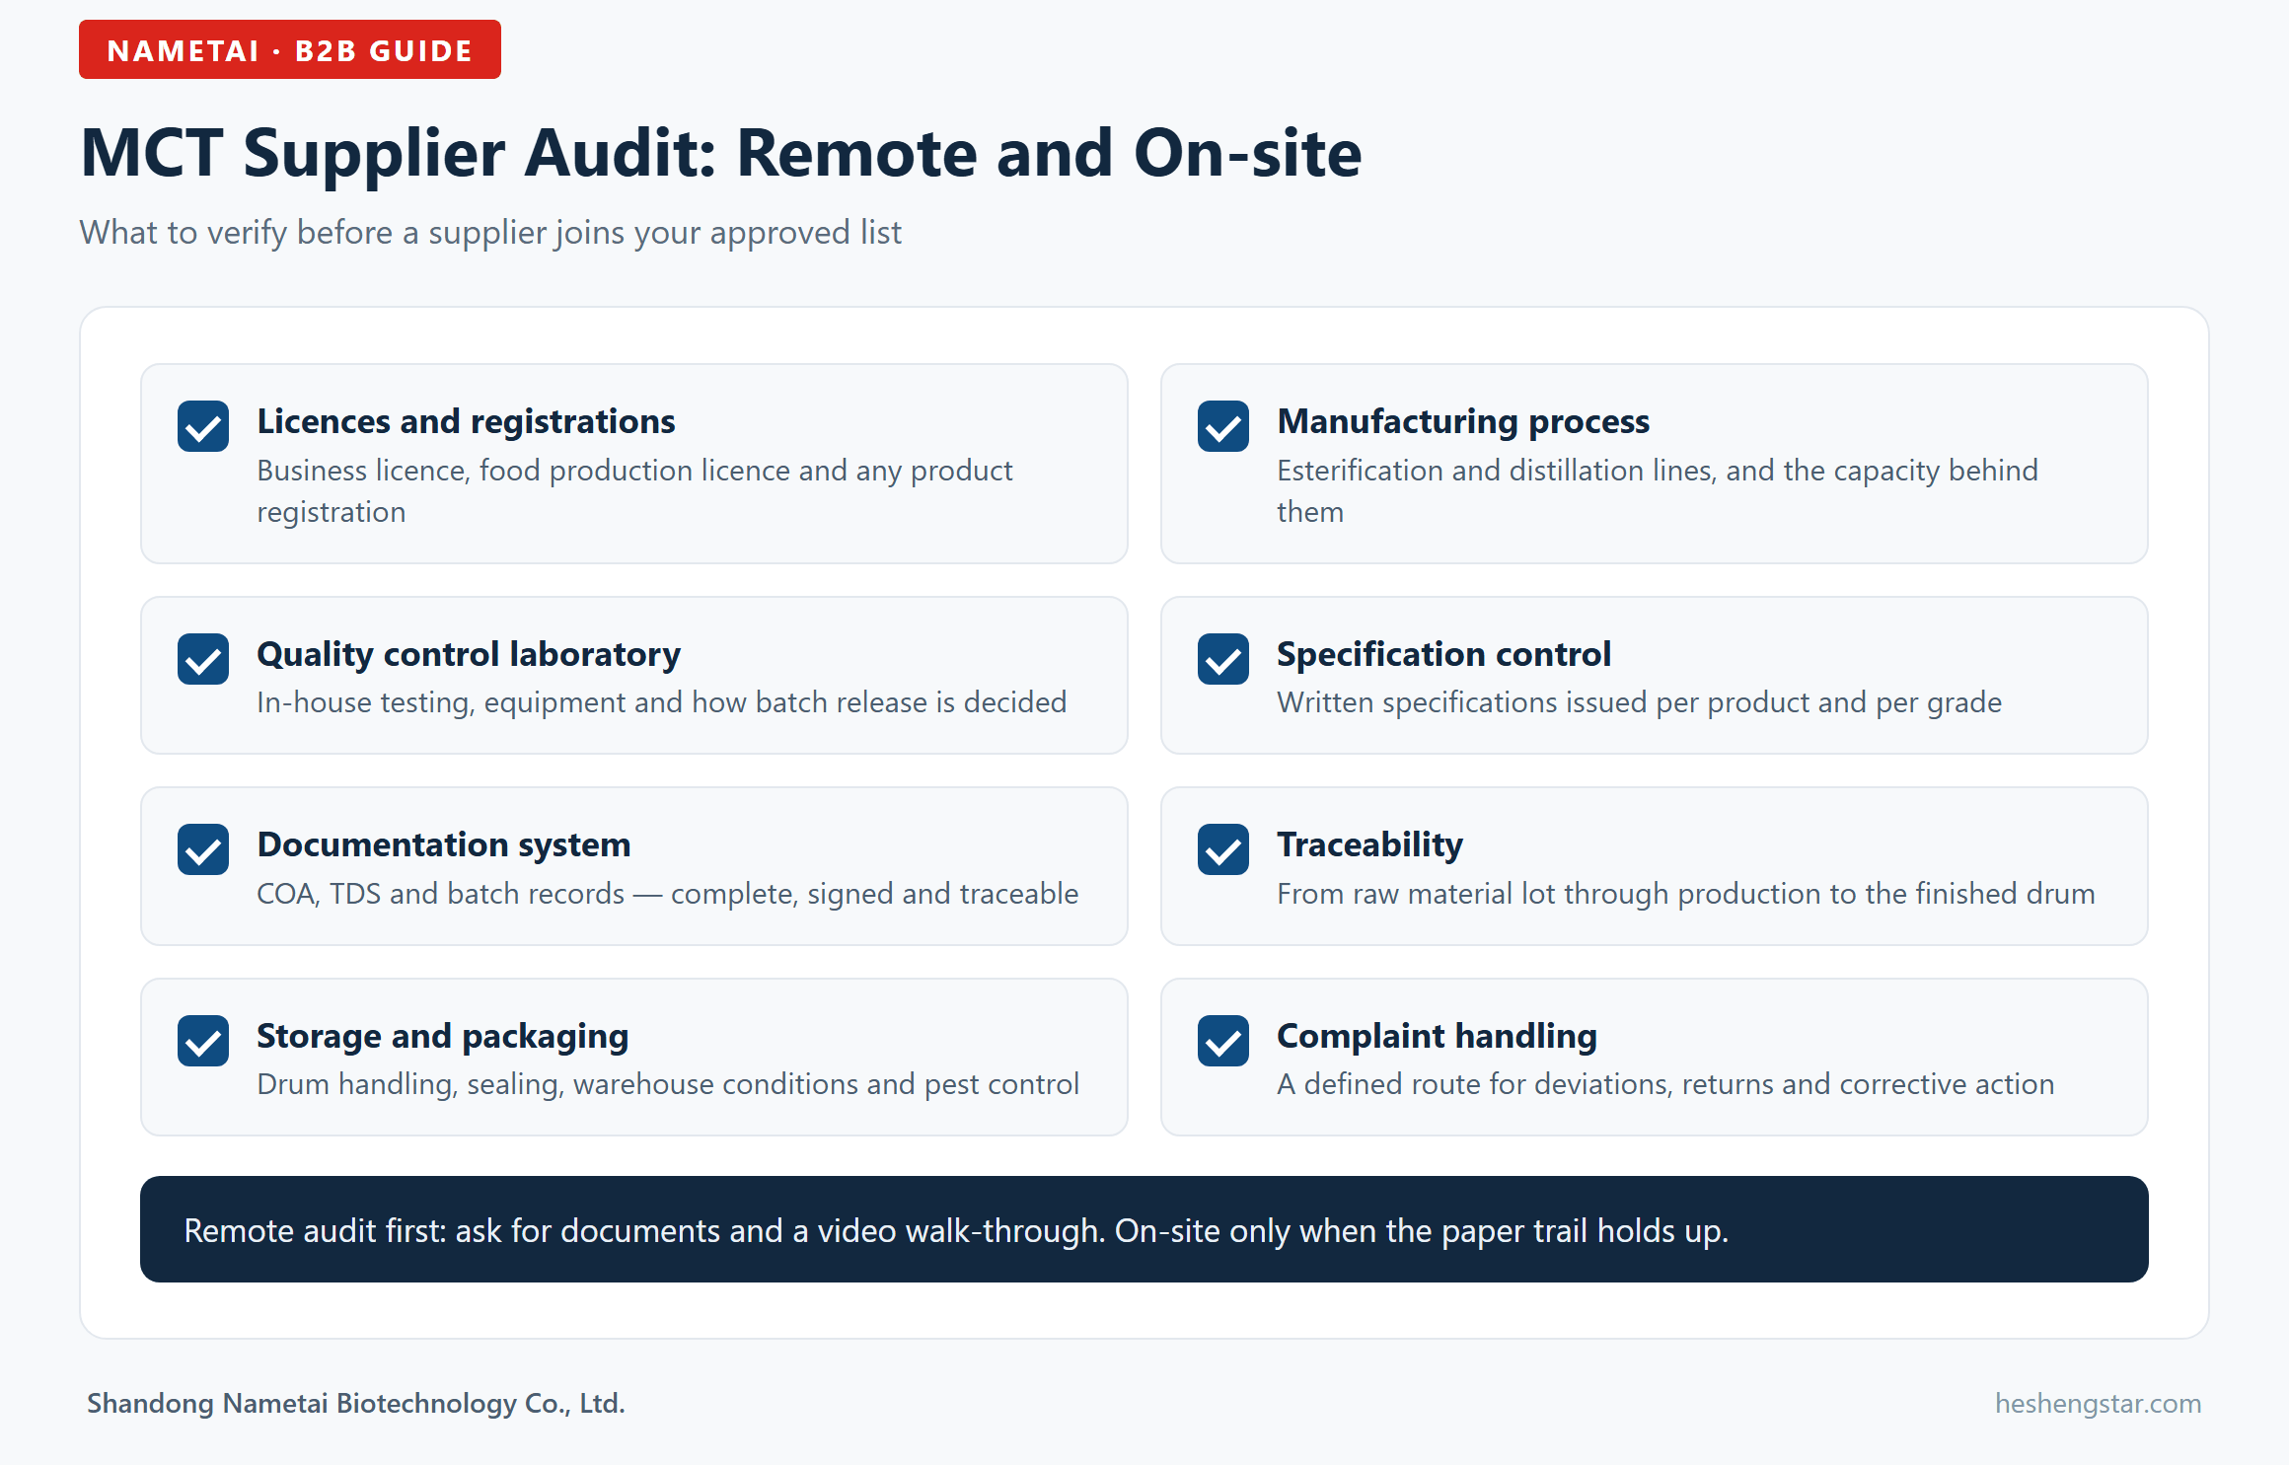Open the heshengstar.com link

click(2098, 1403)
